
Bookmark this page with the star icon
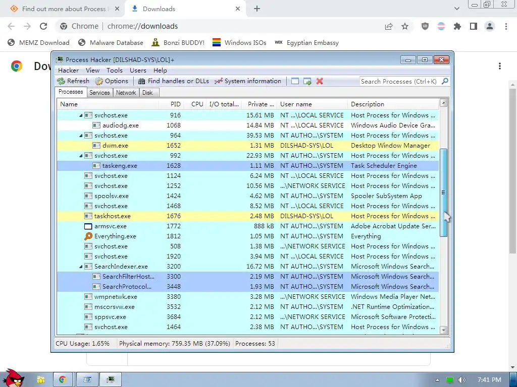[405, 26]
